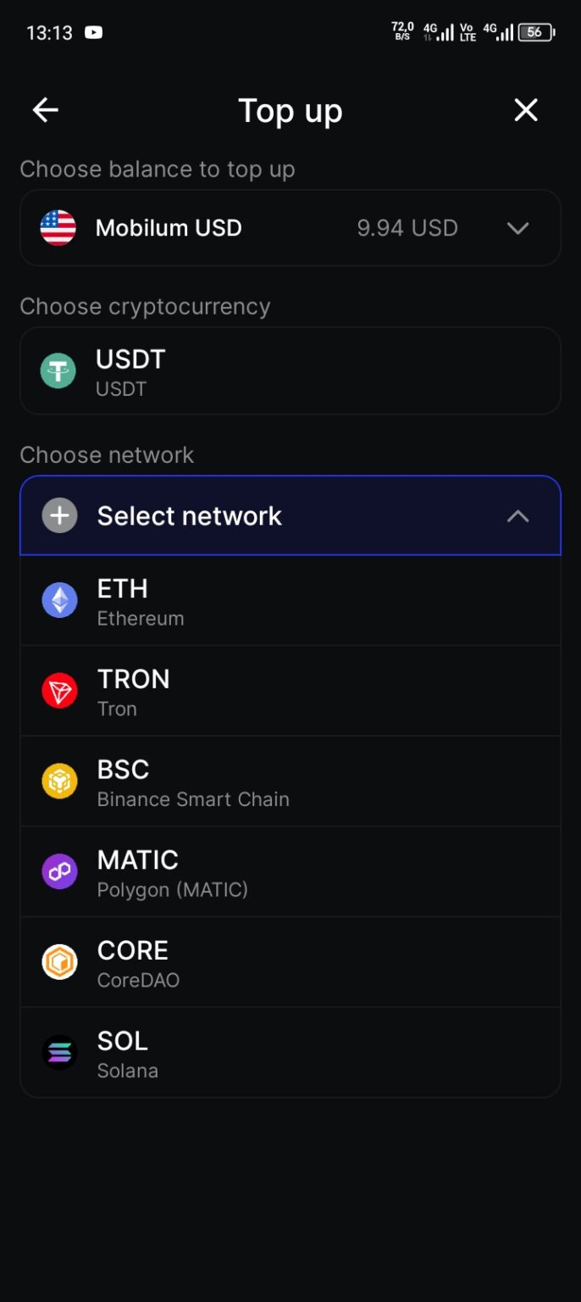Tap the YouTube status bar icon

point(93,33)
